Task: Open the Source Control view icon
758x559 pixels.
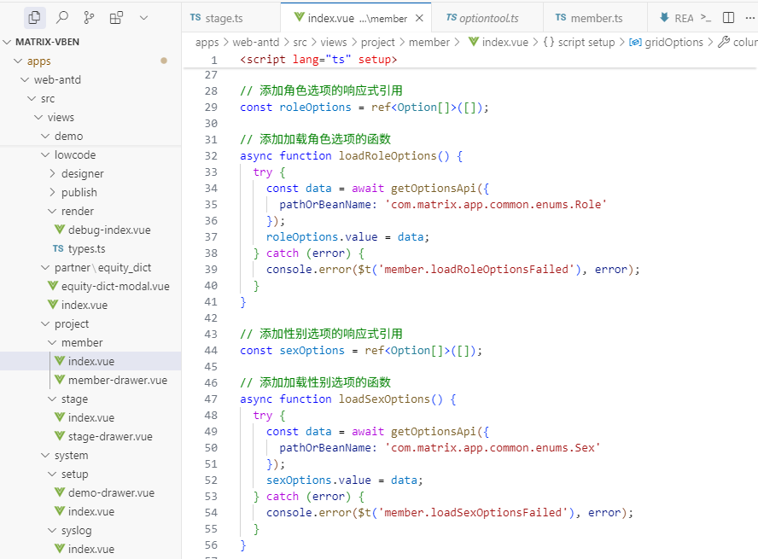Action: point(89,17)
